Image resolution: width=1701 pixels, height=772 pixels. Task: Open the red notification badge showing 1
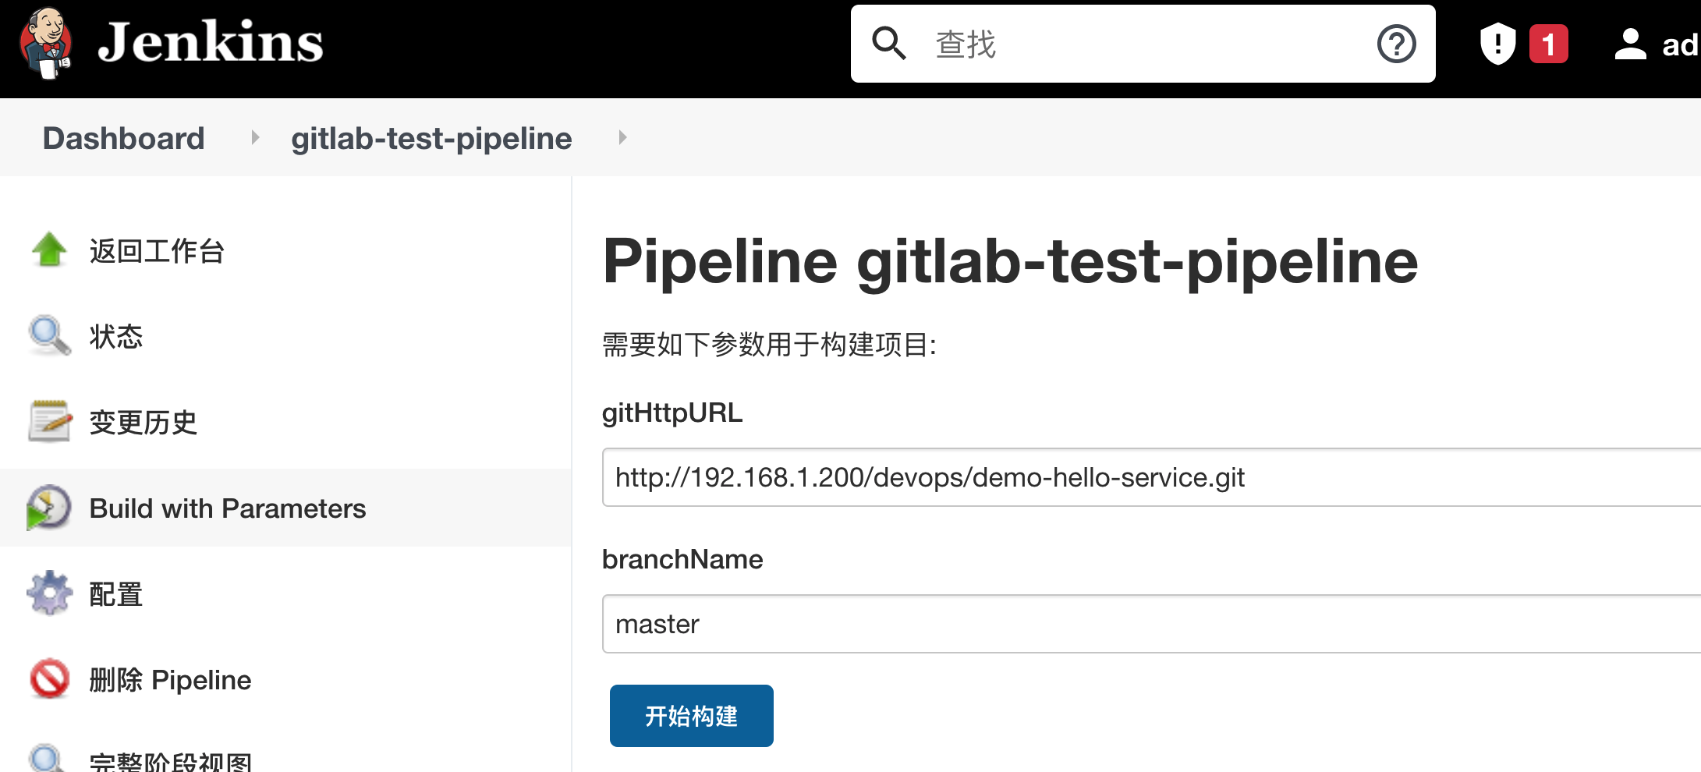(x=1549, y=44)
